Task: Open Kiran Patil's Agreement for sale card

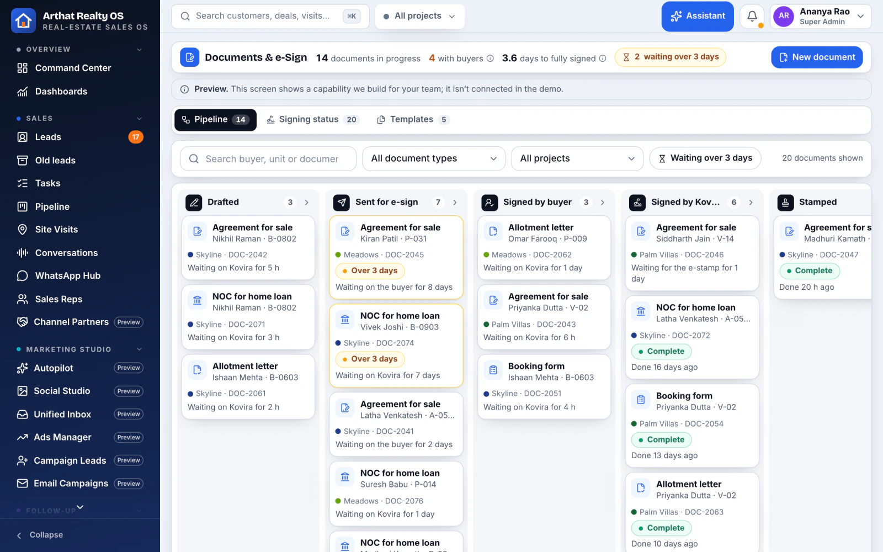Action: coord(396,257)
